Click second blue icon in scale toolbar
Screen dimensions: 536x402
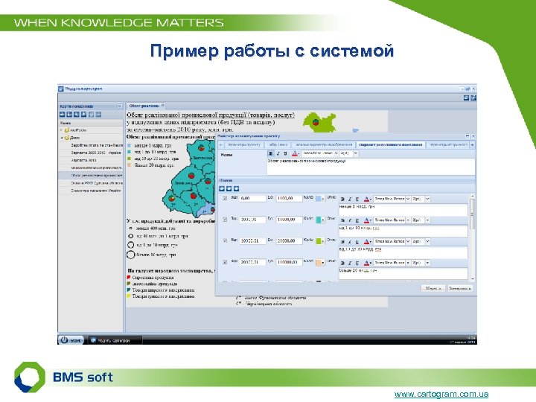[x=229, y=188]
